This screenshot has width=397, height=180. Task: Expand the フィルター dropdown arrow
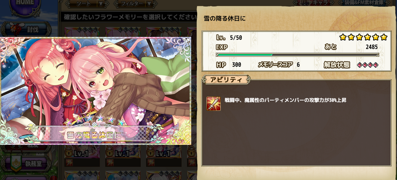[x=149, y=4]
